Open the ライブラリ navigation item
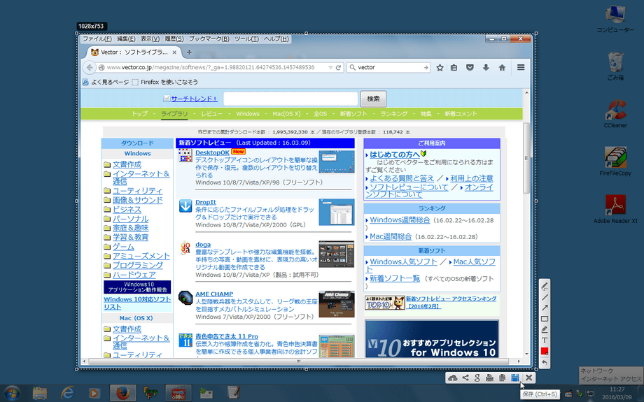Image resolution: width=644 pixels, height=402 pixels. 174,114
